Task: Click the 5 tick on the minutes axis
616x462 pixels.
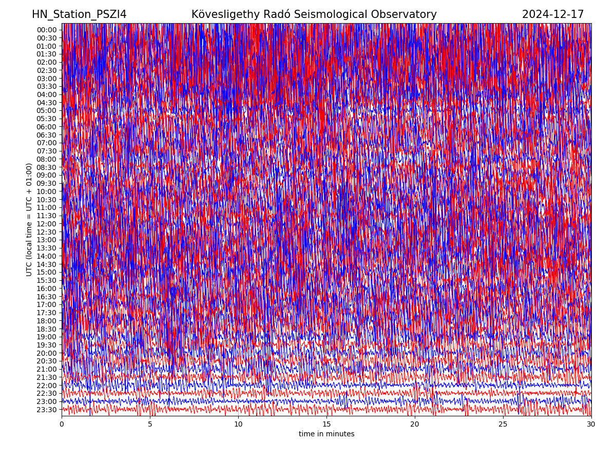Action: click(x=150, y=424)
